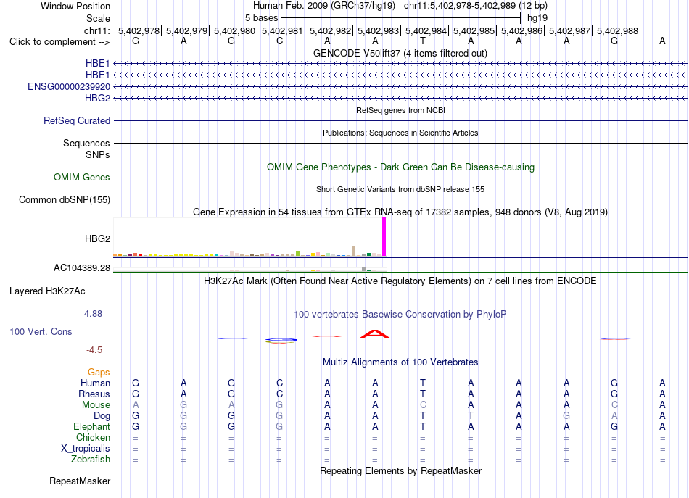Click the T base in the reference sequence row
Screen dimensions: 689x498
423,41
